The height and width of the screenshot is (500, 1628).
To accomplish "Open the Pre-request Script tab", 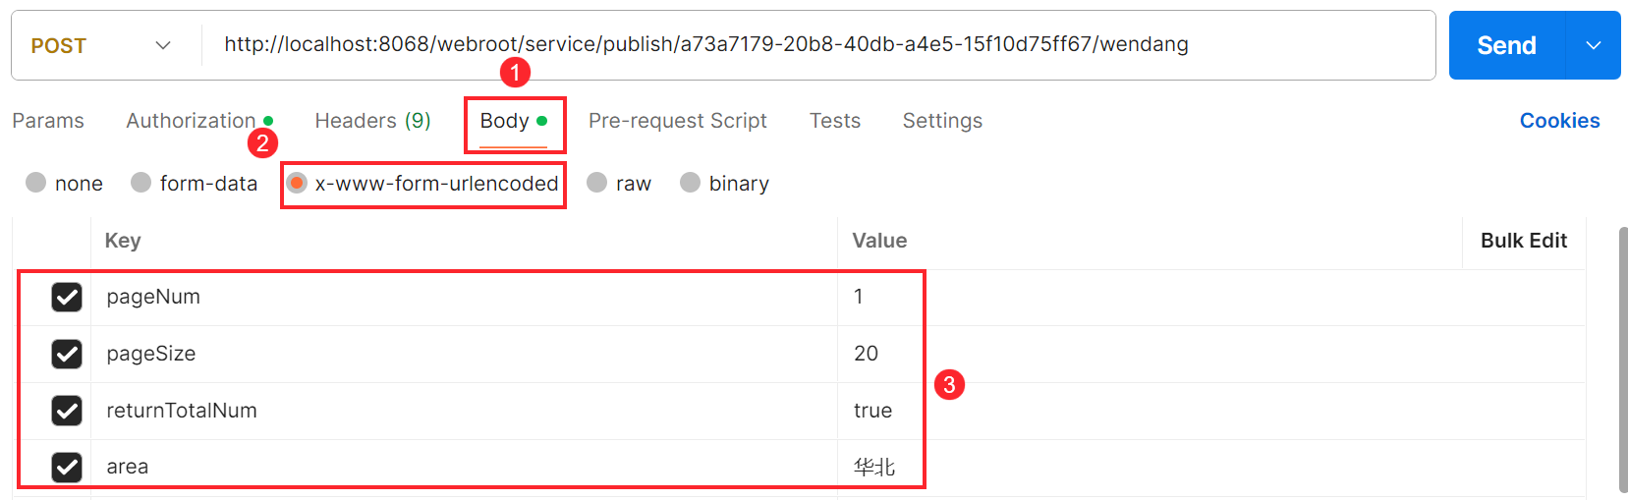I will [x=677, y=121].
